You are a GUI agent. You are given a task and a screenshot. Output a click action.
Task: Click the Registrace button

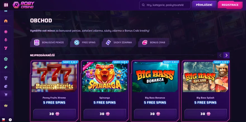(x=230, y=5)
